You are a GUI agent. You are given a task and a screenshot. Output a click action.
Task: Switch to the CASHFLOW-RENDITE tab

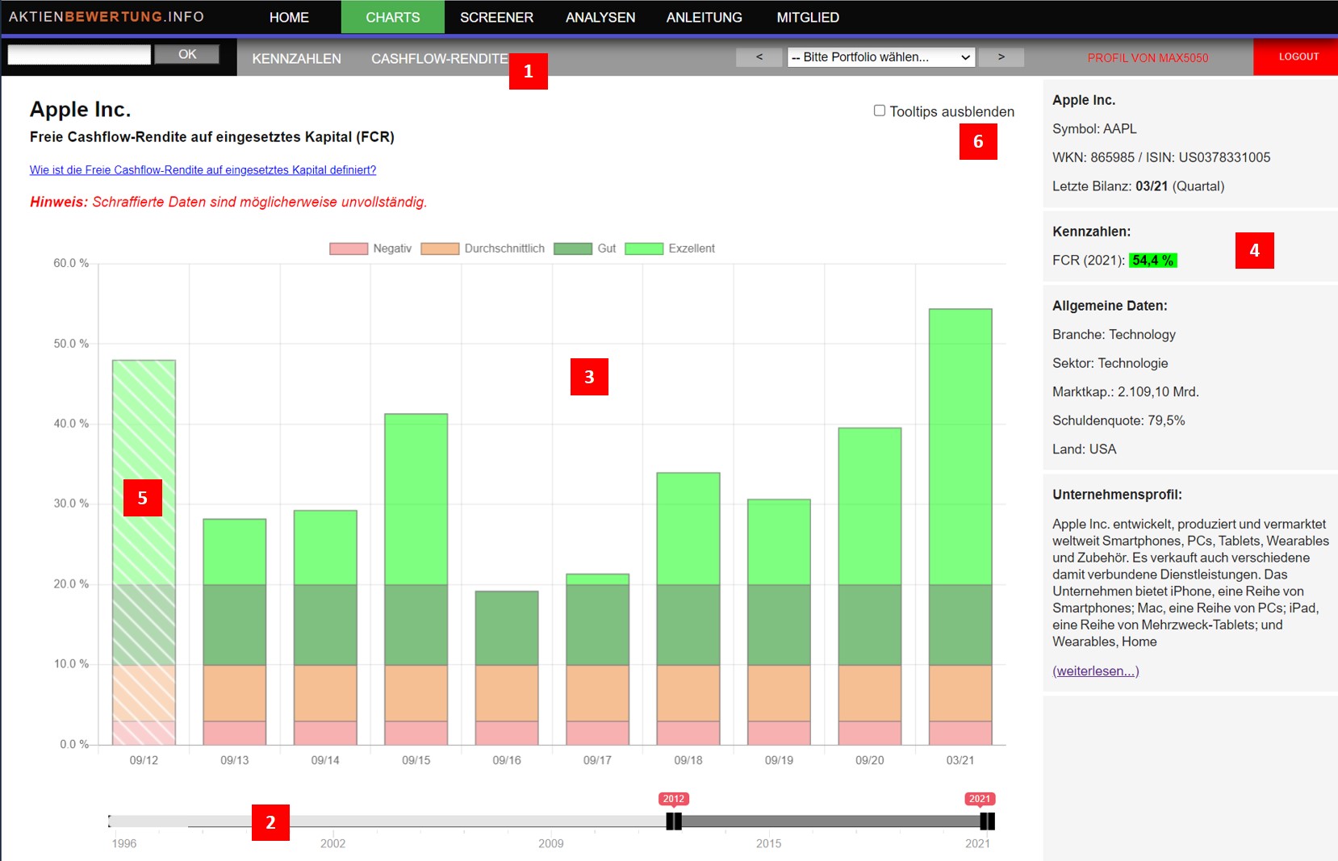[x=440, y=58]
